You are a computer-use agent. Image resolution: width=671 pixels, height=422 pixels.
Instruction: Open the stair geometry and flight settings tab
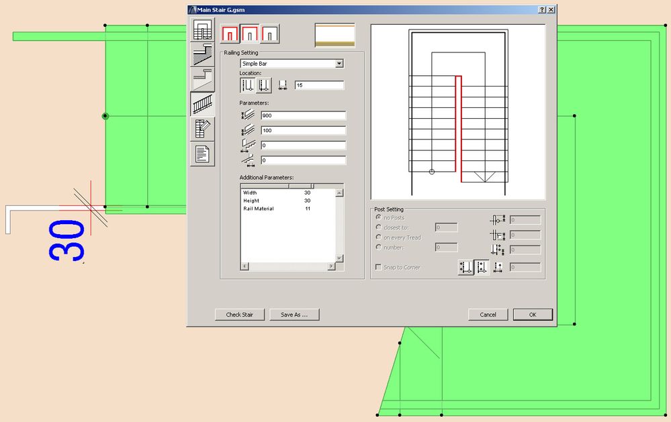click(202, 30)
